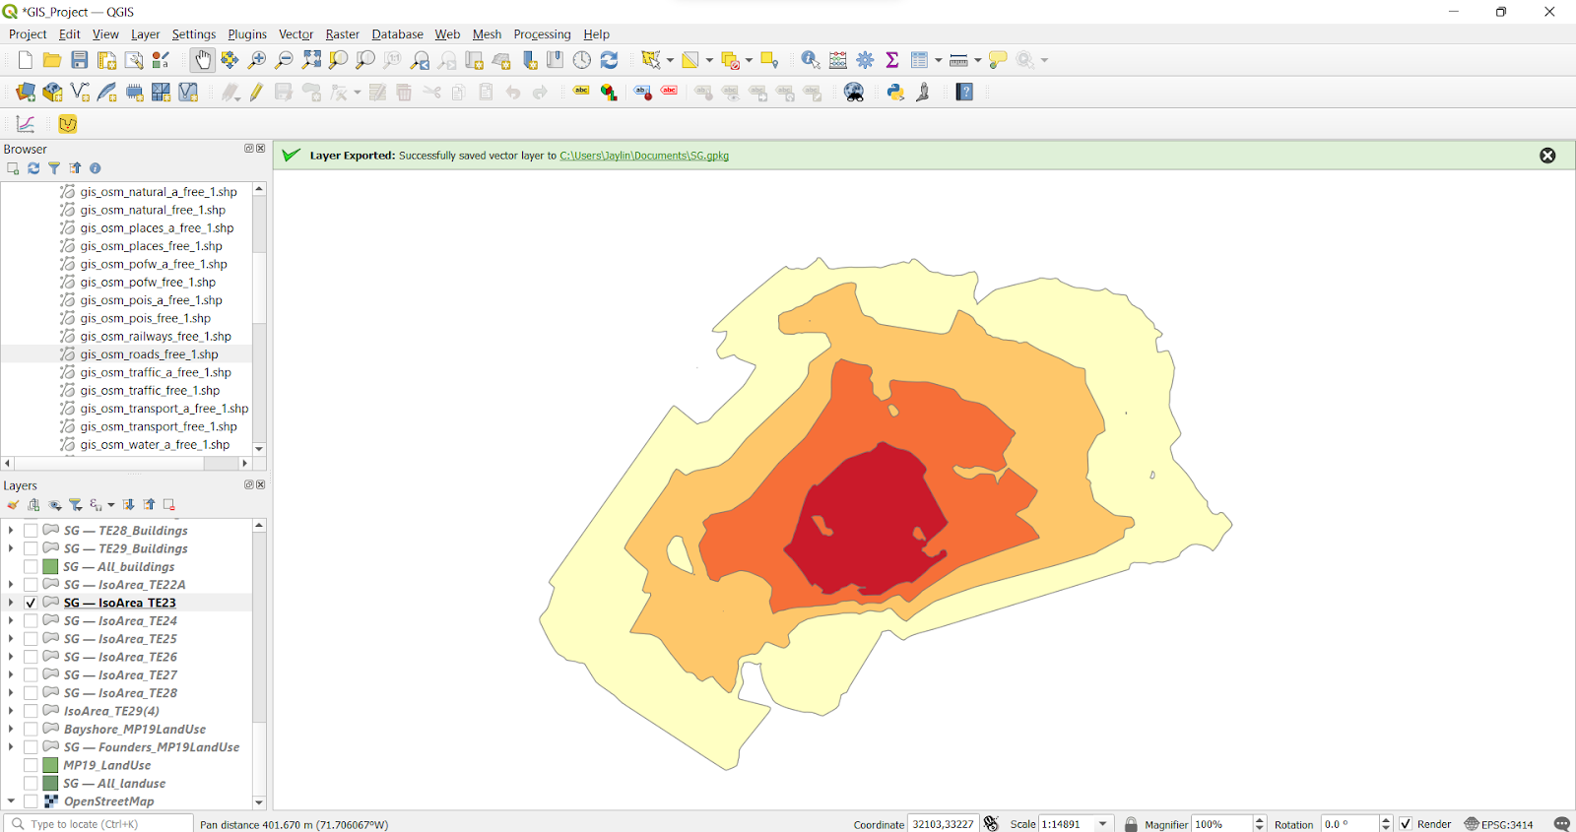Enable the SG — IsoArea_TE24 layer checkbox
This screenshot has width=1576, height=832.
tap(31, 621)
